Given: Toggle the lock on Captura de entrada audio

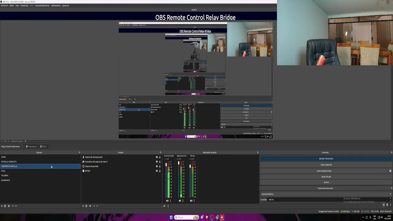Looking at the screenshot, I should click(160, 157).
